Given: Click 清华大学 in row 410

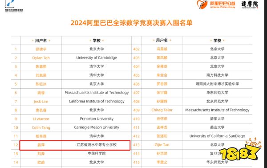Looking at the screenshot, I should pyautogui.click(x=217, y=119).
